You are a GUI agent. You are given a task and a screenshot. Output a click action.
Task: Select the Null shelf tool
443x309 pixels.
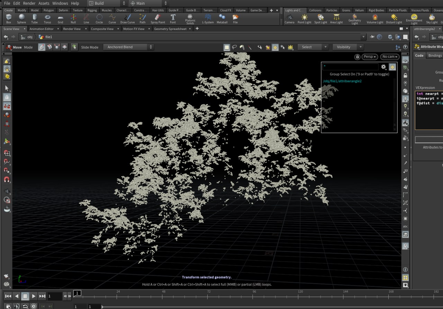[x=73, y=19]
